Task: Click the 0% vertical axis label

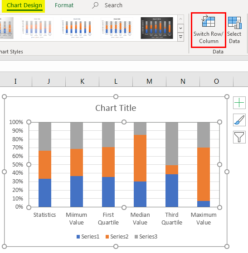Action: coord(19,207)
